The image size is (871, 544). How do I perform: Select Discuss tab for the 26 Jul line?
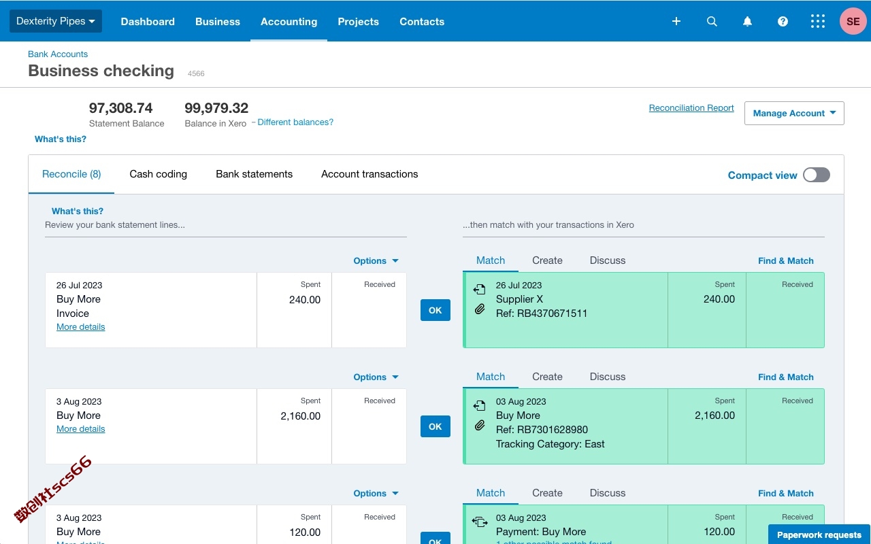click(x=608, y=260)
